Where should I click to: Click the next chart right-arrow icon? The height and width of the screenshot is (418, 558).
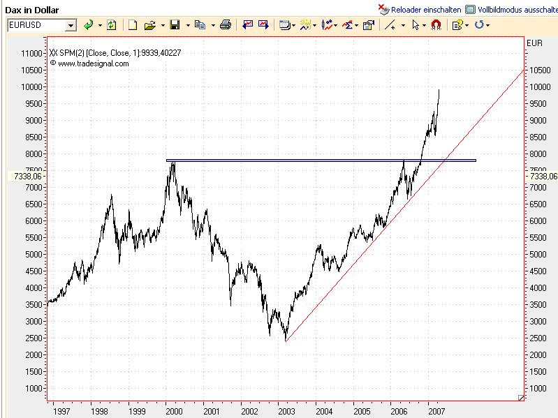[263, 24]
